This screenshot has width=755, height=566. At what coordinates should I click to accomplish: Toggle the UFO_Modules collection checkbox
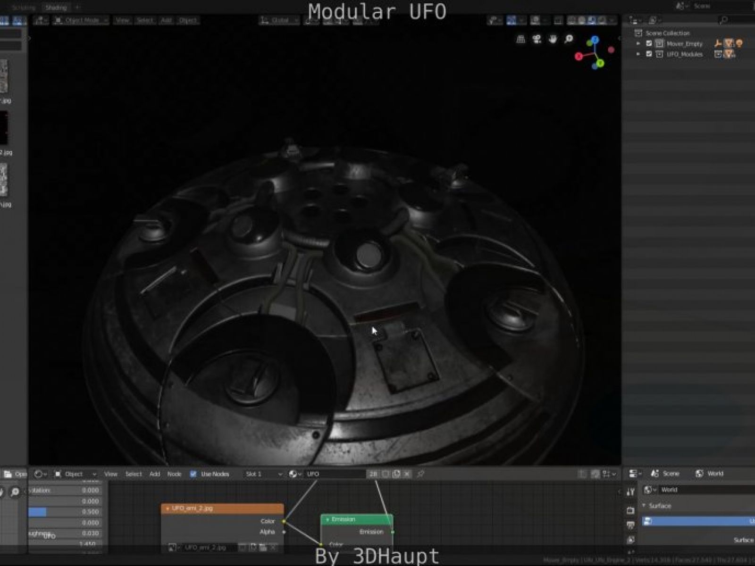click(x=649, y=54)
